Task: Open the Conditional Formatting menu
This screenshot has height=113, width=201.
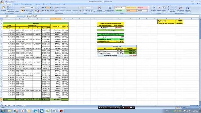Action: [x=99, y=9]
